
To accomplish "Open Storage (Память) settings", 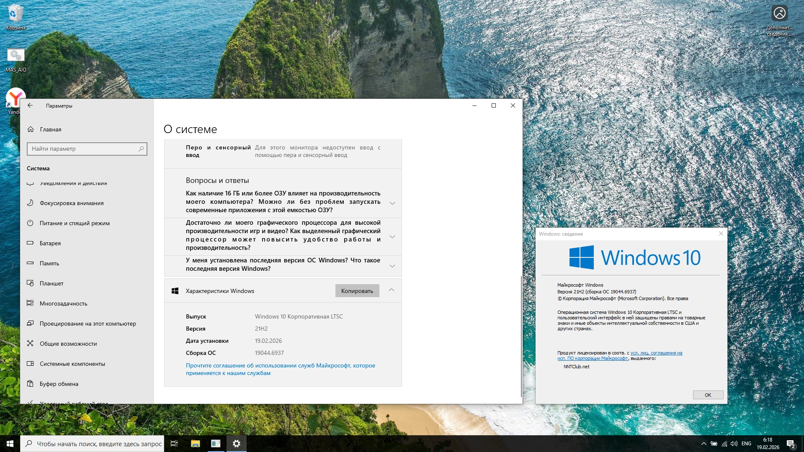I will (x=49, y=263).
